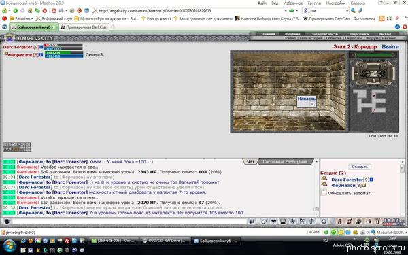Open the address bar URL dropdown arrow
Image resolution: width=408 pixels, height=255 pixels.
[x=286, y=11]
